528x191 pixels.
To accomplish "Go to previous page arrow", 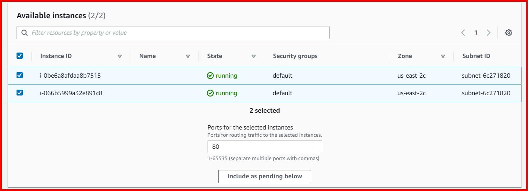I will point(463,33).
